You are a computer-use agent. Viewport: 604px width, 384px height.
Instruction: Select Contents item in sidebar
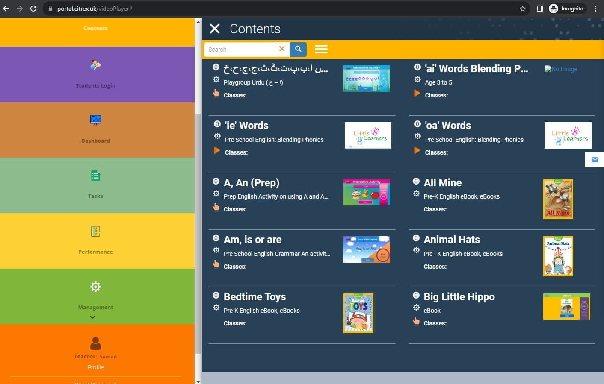point(95,29)
